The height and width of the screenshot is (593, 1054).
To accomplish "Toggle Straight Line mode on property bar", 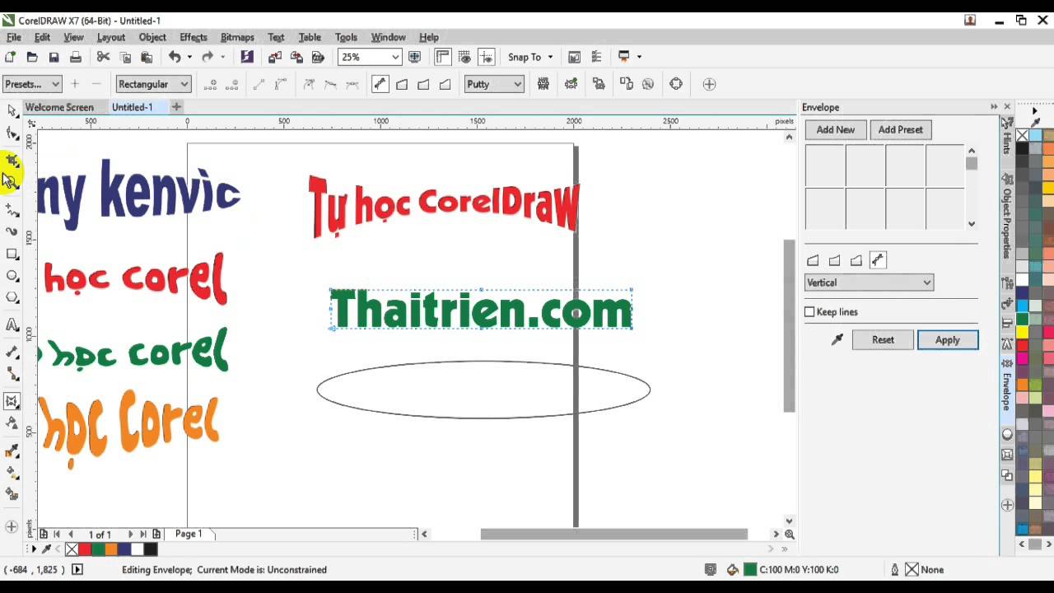I will (402, 84).
